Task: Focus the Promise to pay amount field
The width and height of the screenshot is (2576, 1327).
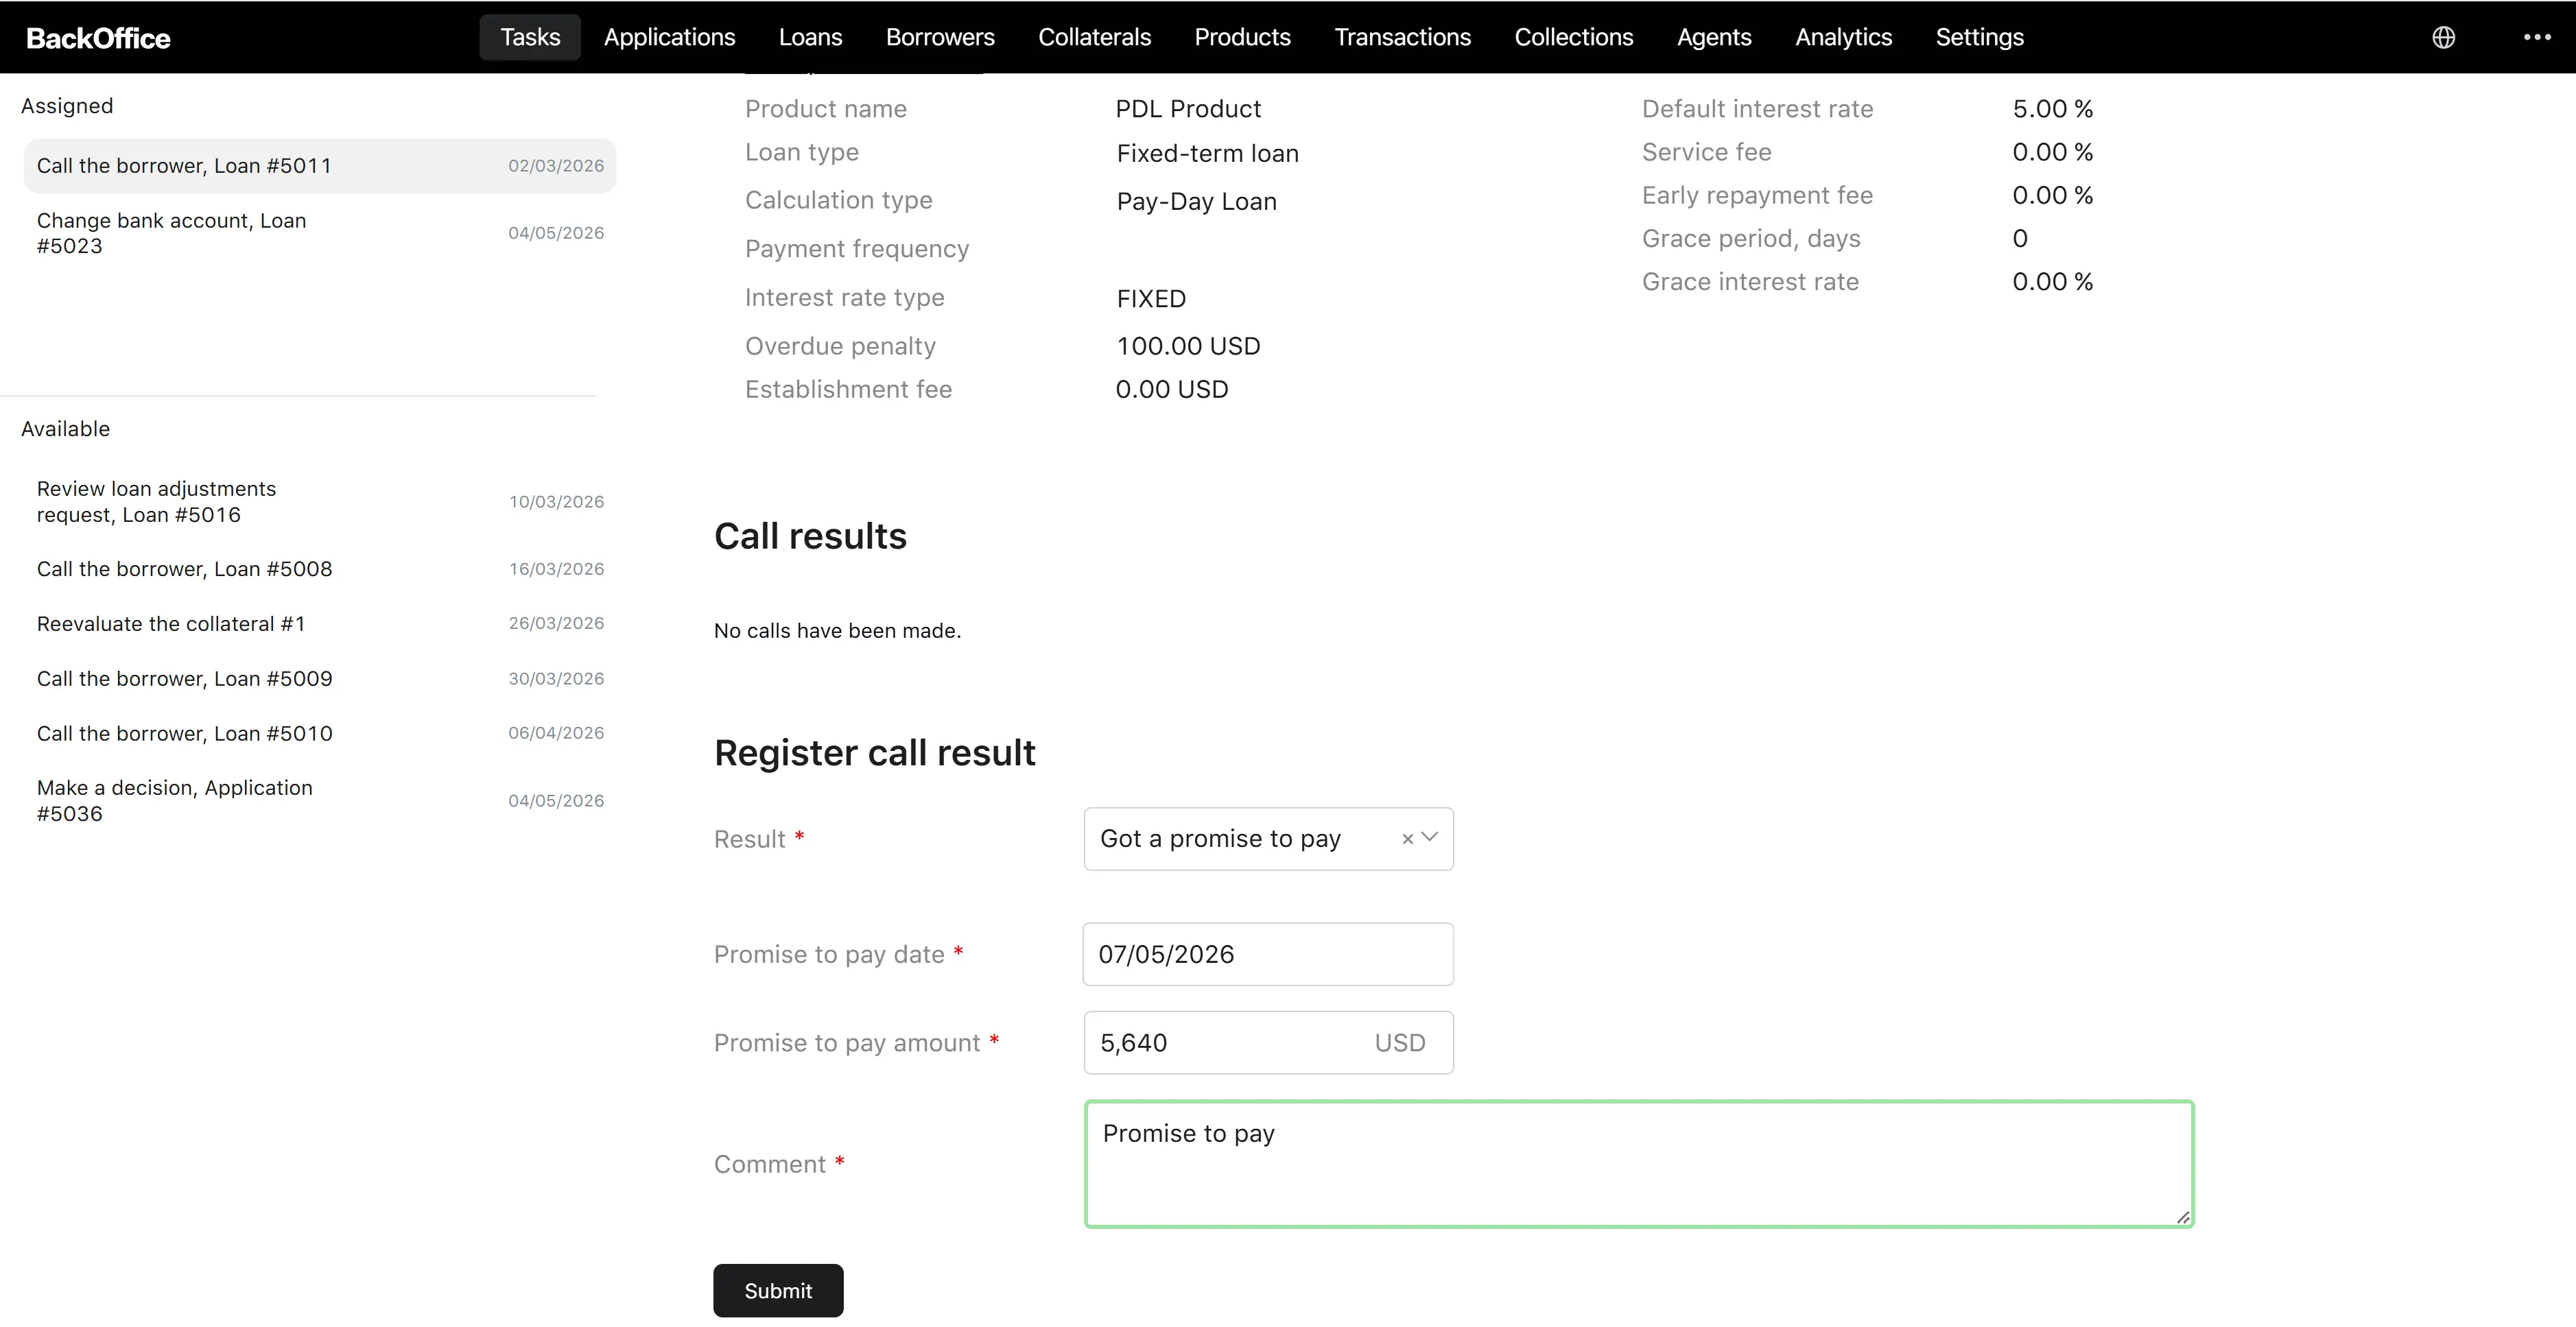Action: click(1268, 1043)
